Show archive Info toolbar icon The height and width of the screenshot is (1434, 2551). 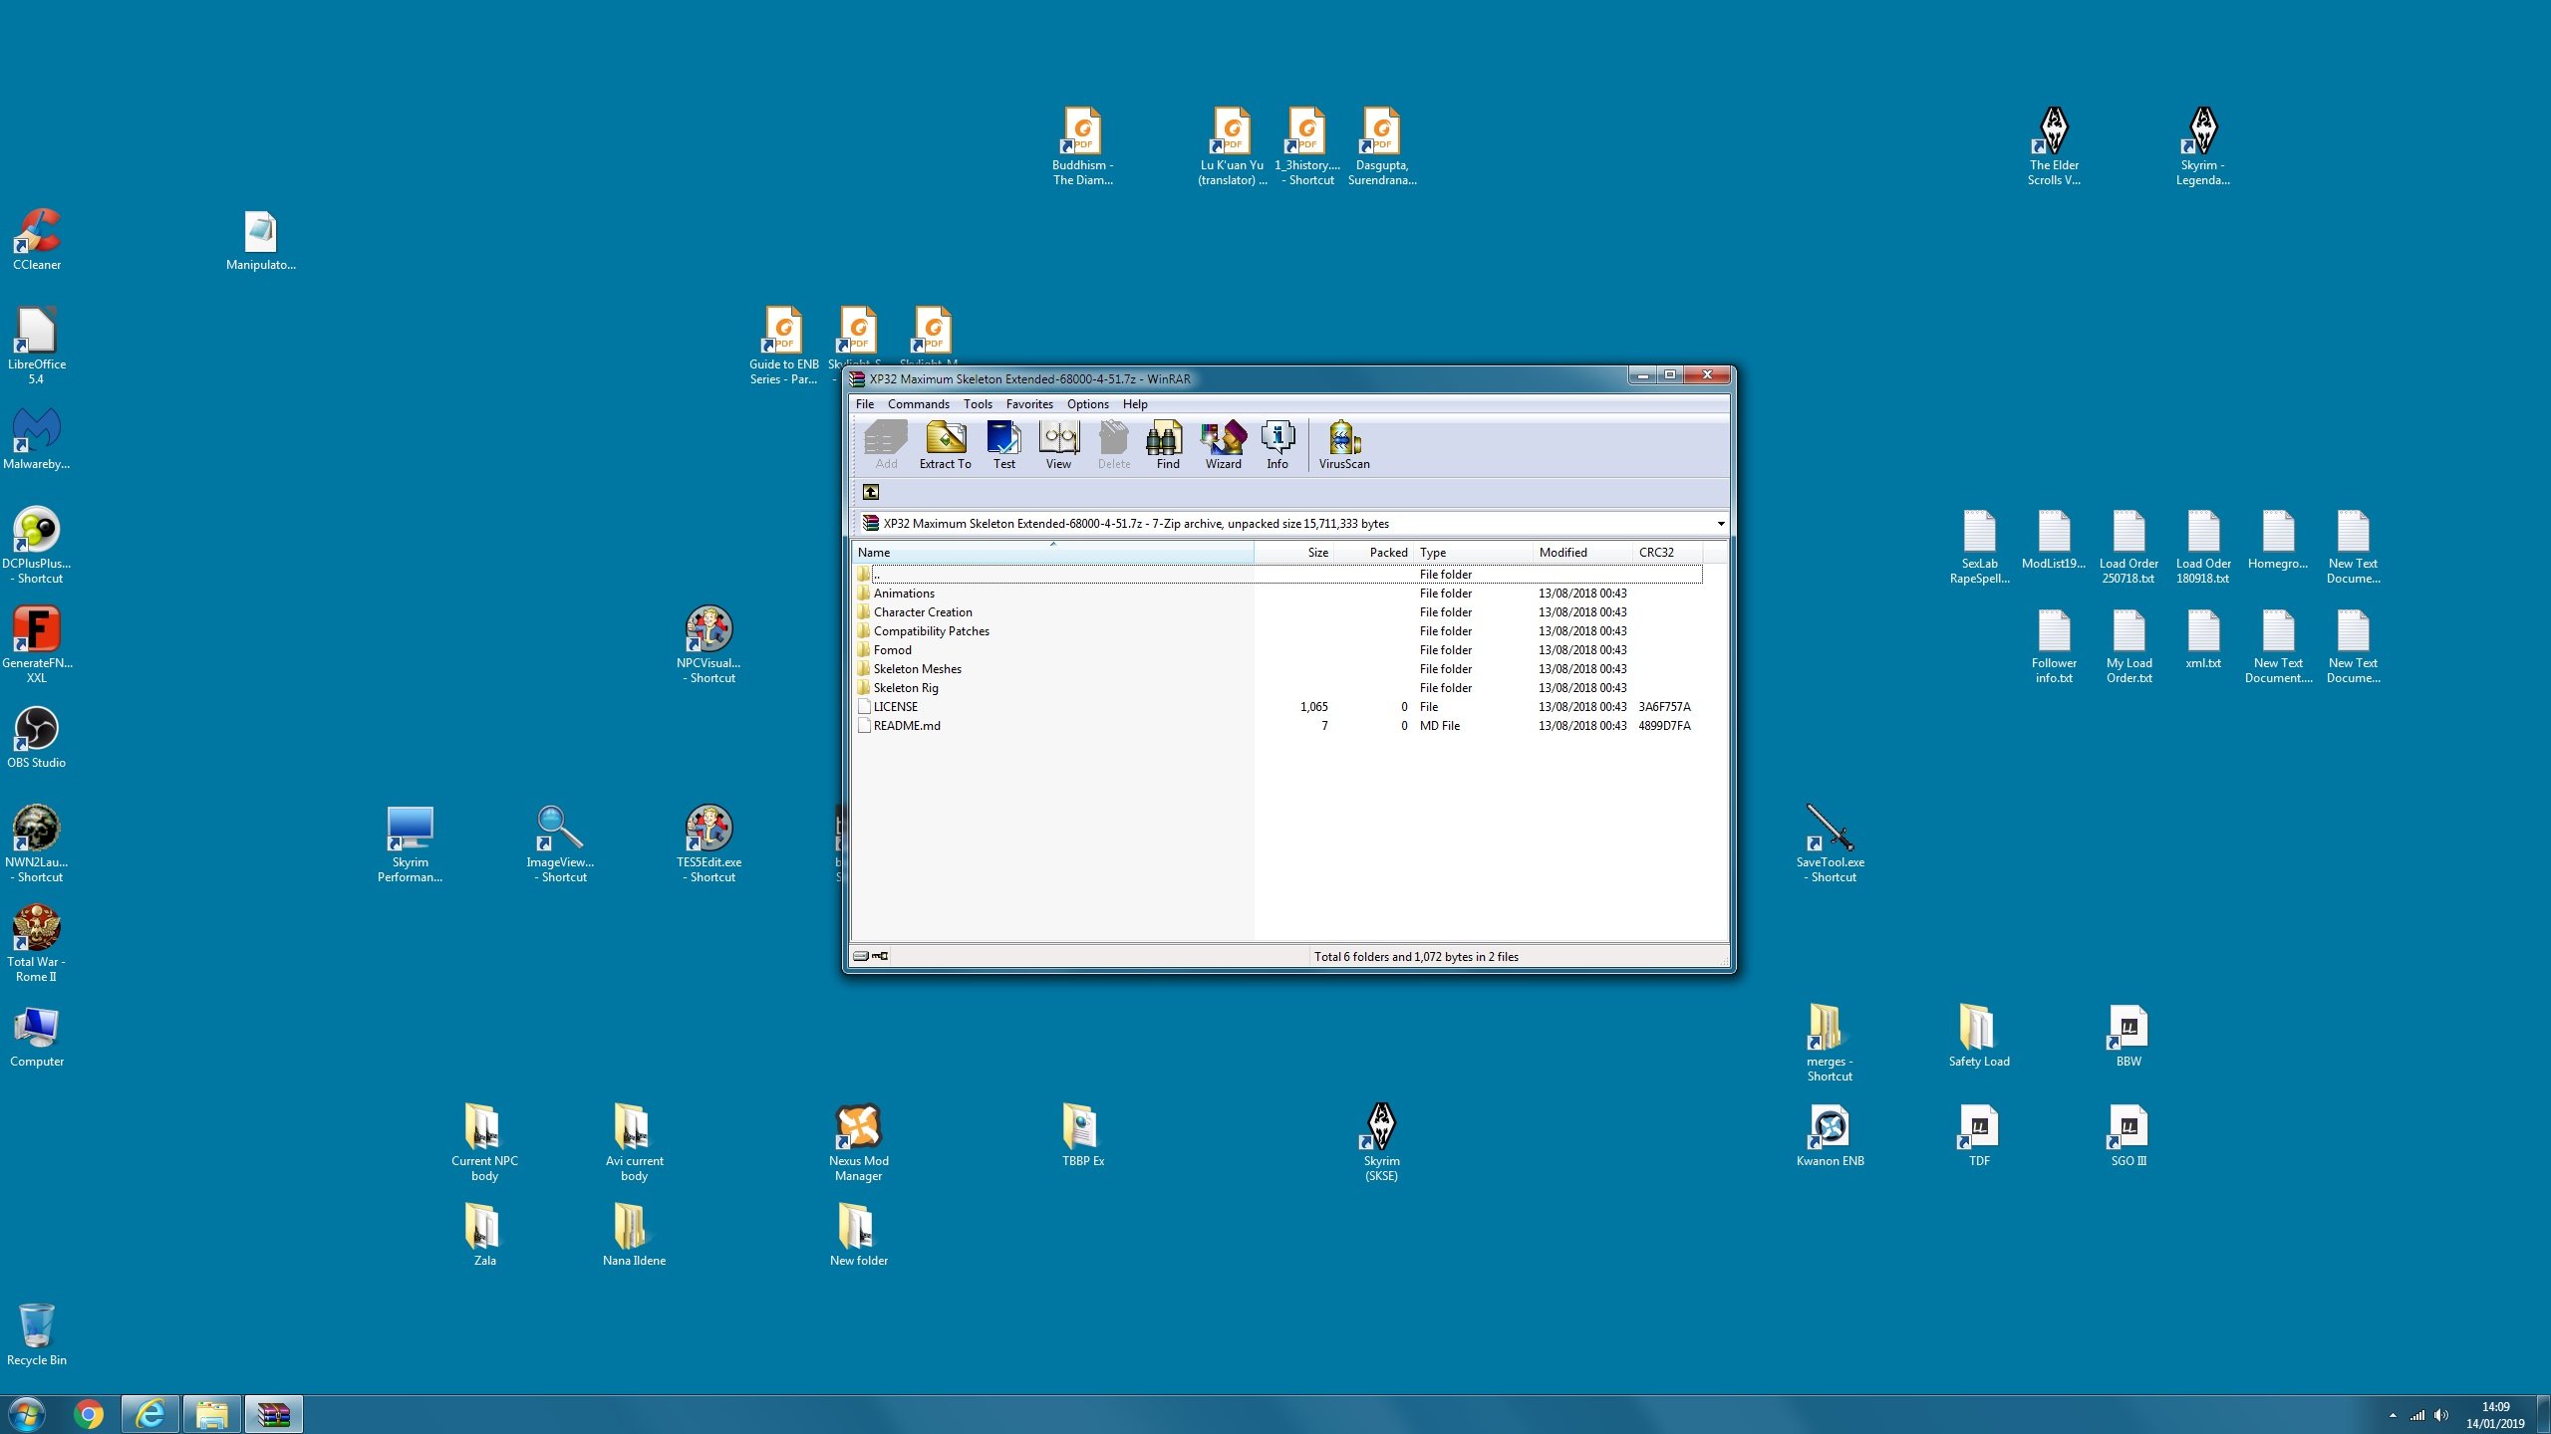pyautogui.click(x=1276, y=445)
